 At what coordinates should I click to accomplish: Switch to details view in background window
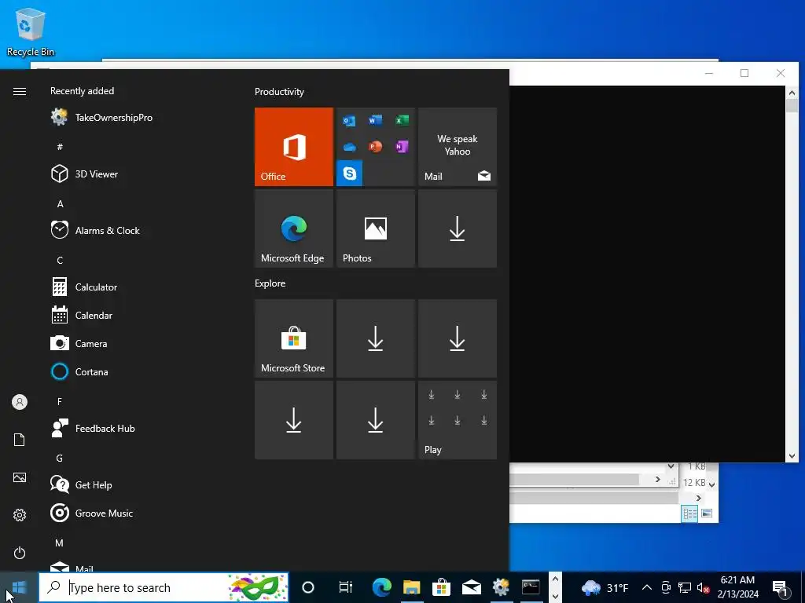[x=689, y=513]
